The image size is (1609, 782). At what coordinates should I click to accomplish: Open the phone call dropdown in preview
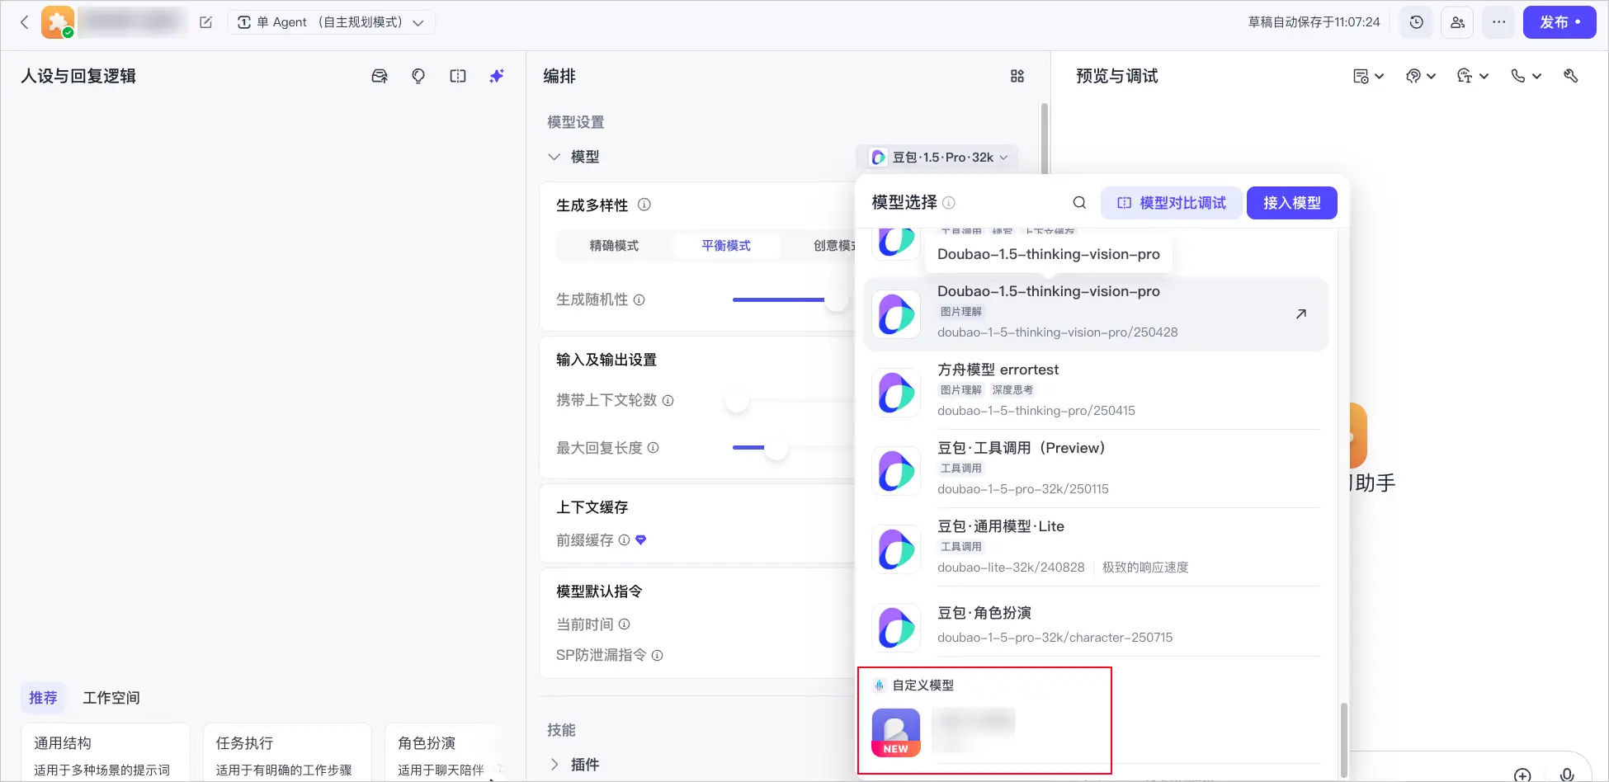(1526, 76)
